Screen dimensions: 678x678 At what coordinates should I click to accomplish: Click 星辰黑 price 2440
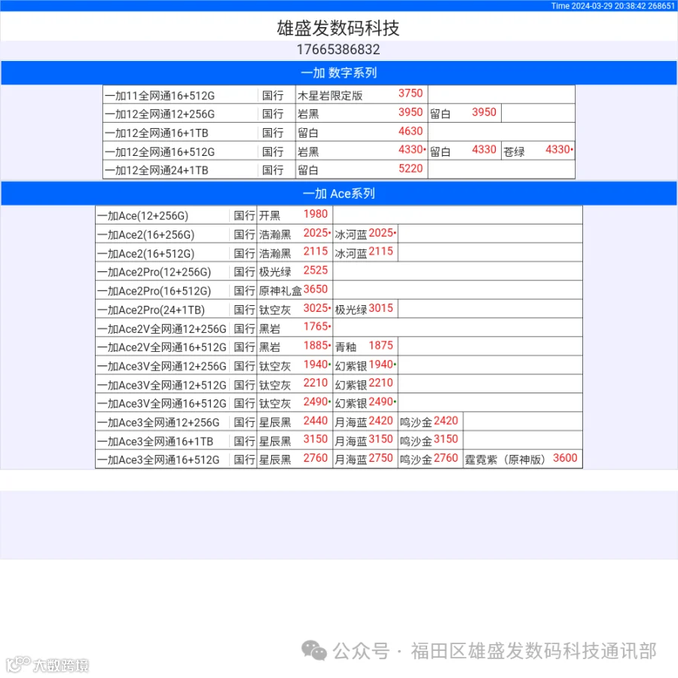(315, 420)
